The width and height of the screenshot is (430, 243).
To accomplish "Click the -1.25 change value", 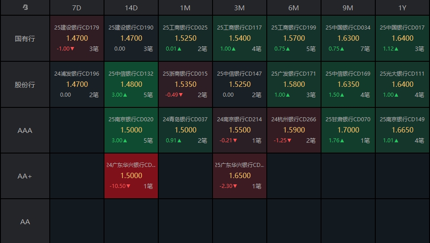I will (282, 141).
